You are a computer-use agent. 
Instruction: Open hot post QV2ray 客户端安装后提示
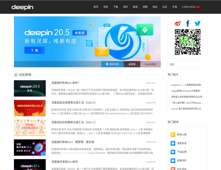click(187, 109)
